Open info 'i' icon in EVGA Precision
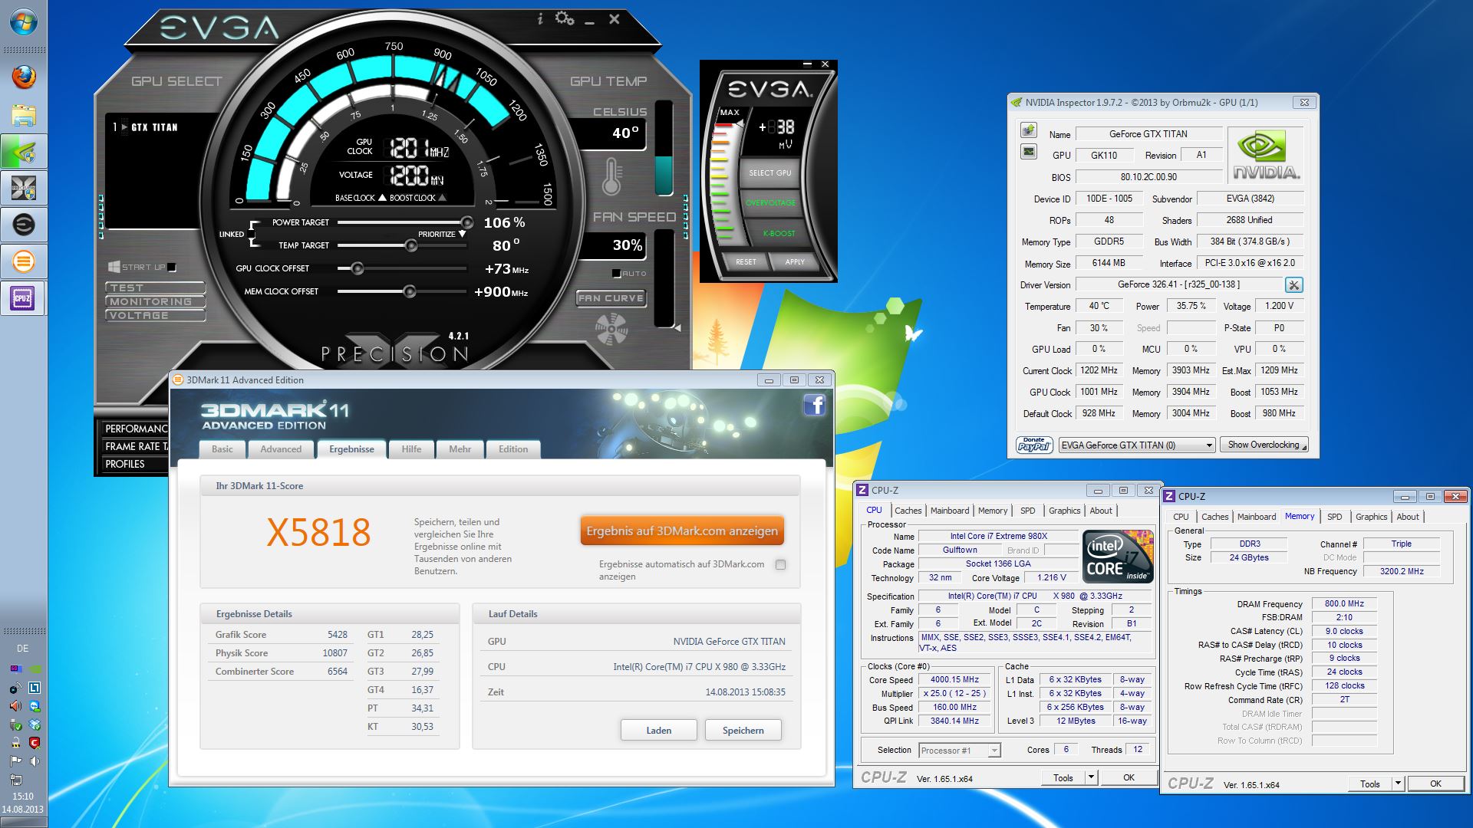The height and width of the screenshot is (828, 1473). click(x=540, y=19)
